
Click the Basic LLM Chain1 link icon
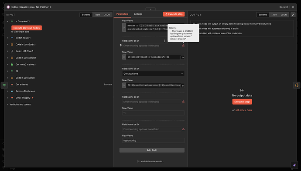12,51
